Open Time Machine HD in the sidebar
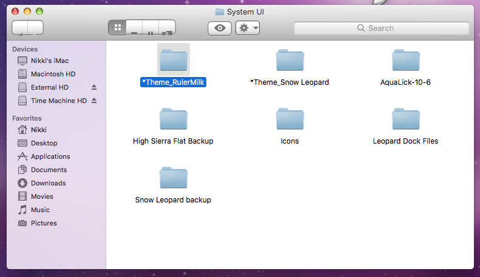480x277 pixels. click(56, 101)
